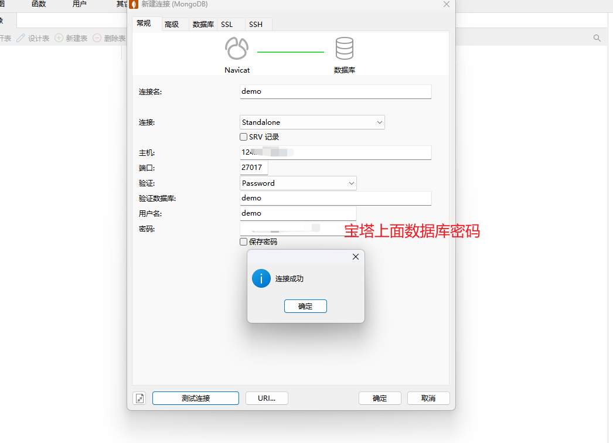
Task: Click the 新建表 plus icon in the main window
Action: [59, 38]
